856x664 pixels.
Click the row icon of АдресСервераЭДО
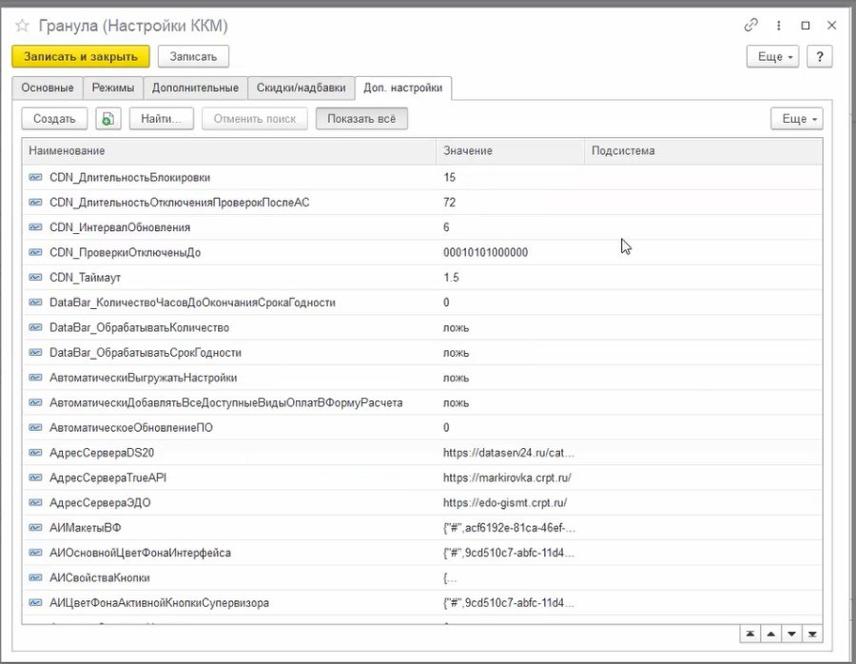point(35,502)
